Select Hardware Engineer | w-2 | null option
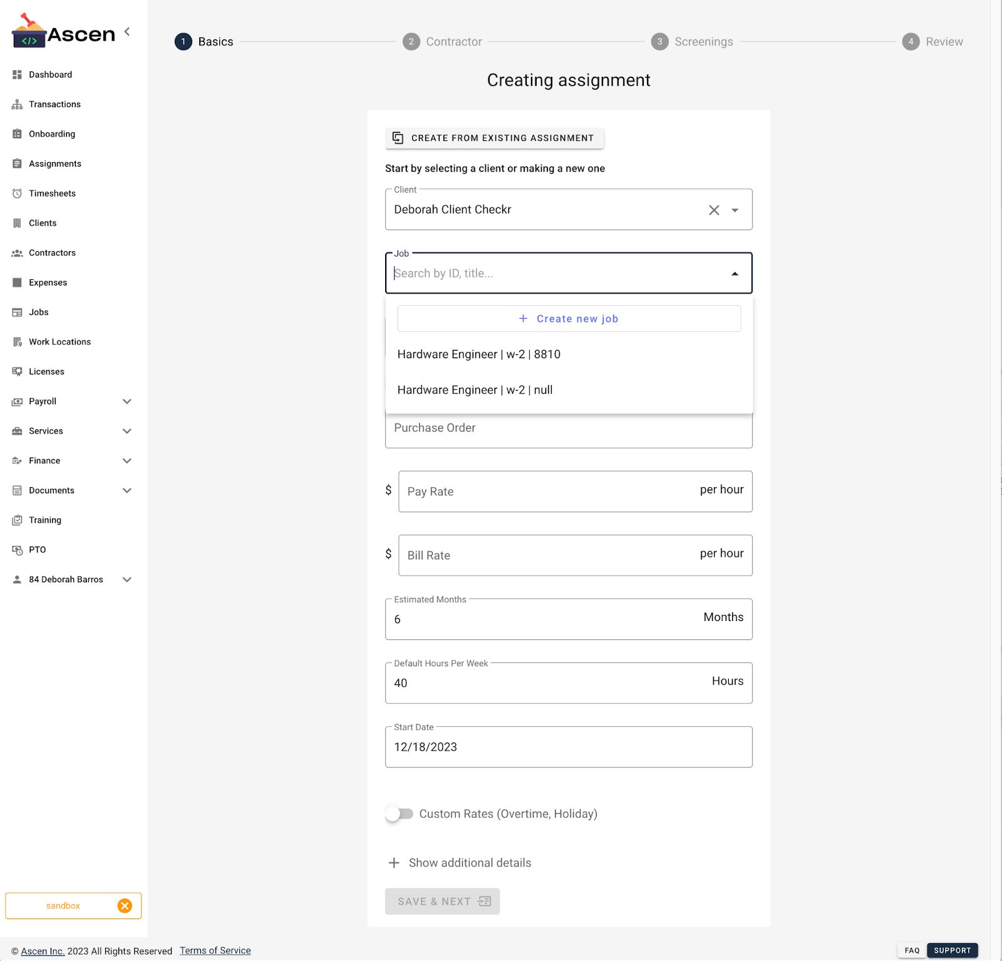The height and width of the screenshot is (961, 1002). click(x=569, y=390)
